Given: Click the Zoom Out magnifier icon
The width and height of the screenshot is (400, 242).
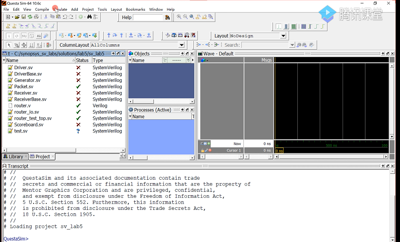Looking at the screenshot, I should [185, 17].
